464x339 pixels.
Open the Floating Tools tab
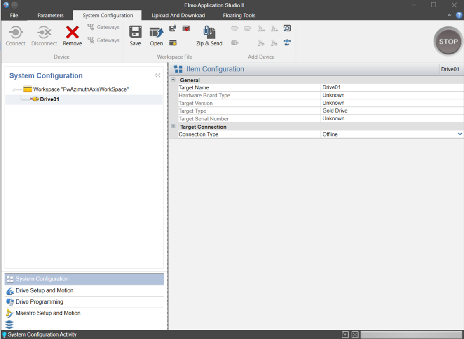coord(239,15)
